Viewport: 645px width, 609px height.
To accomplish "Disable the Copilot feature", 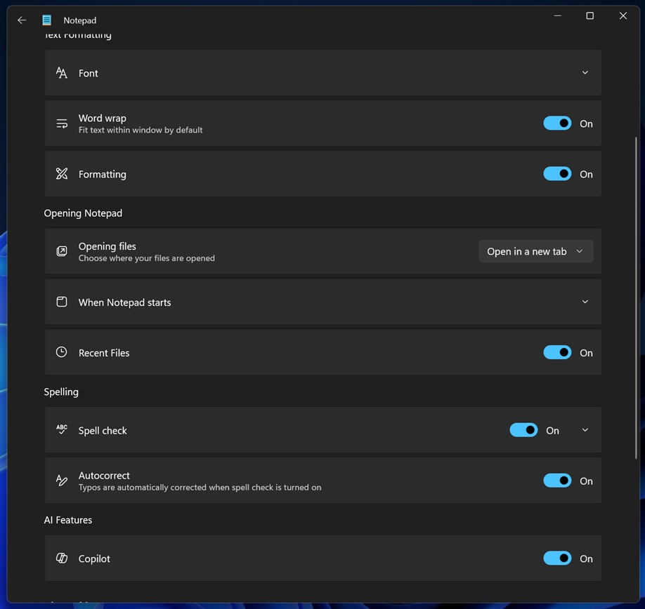I will (557, 558).
